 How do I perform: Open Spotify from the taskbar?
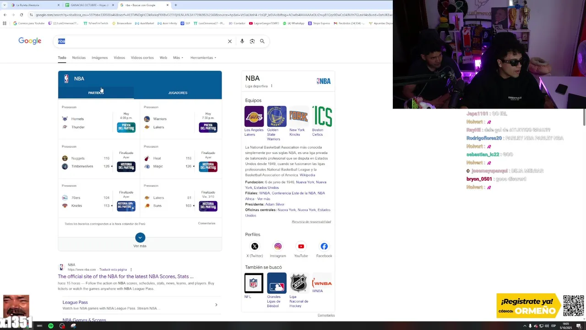point(50,326)
